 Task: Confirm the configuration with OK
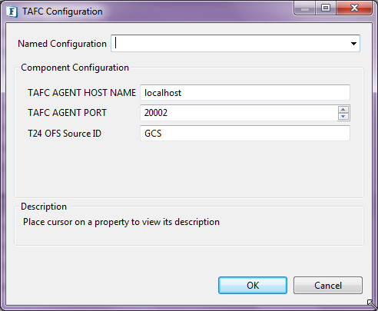(253, 285)
